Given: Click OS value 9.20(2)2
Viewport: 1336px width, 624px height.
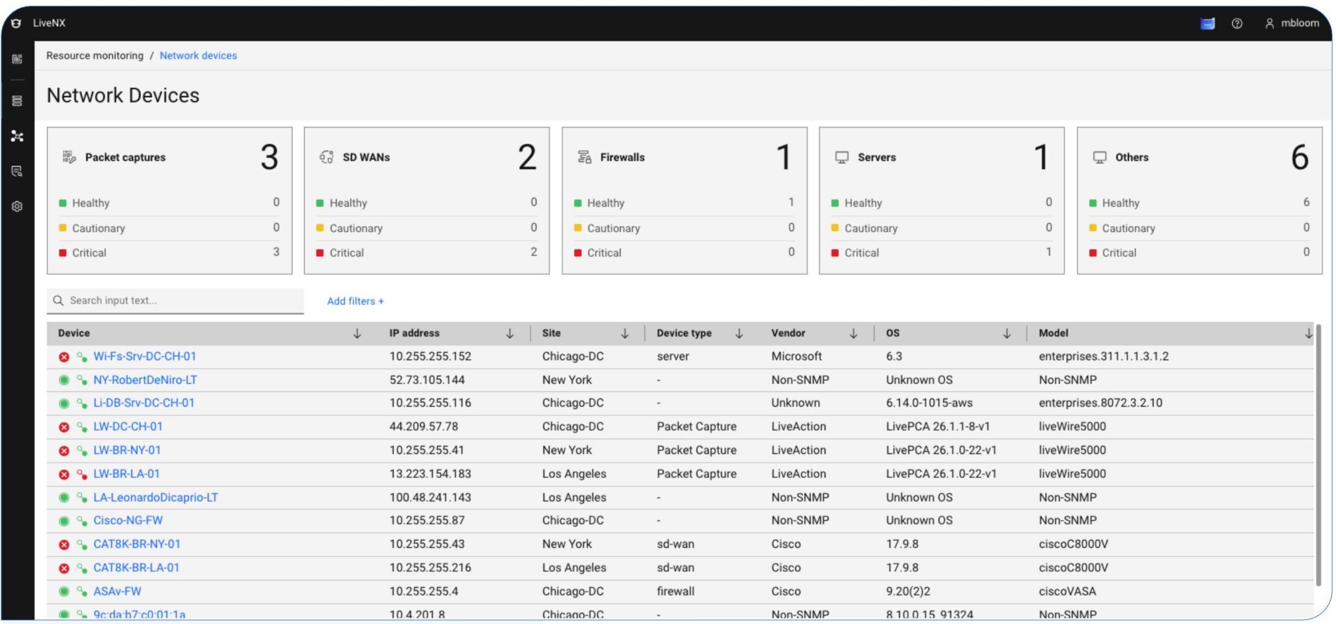Looking at the screenshot, I should click(x=908, y=591).
